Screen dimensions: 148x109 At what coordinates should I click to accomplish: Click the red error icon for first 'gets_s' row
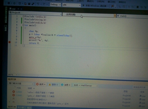click(14, 95)
